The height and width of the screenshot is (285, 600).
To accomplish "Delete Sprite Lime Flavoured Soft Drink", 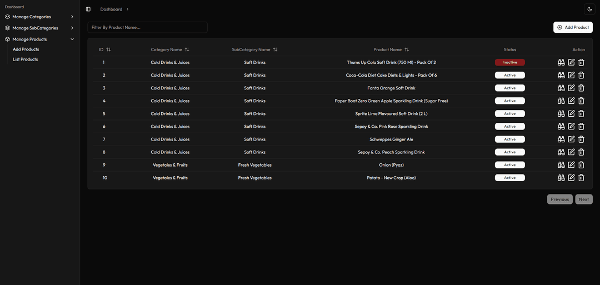I will pyautogui.click(x=581, y=114).
